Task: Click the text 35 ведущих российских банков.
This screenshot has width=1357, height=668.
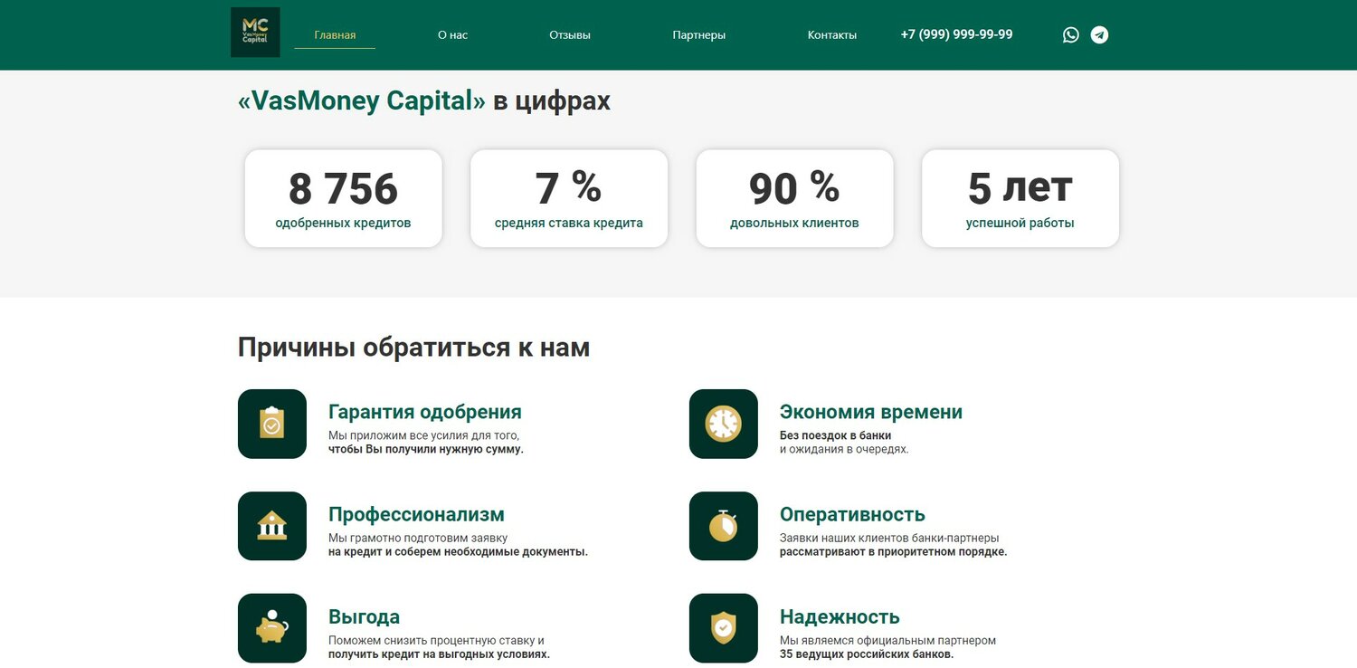Action: [x=867, y=654]
